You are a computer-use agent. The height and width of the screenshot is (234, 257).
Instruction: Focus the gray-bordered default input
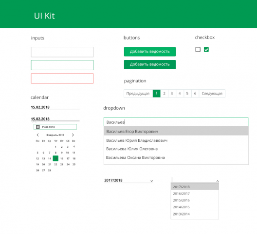pos(62,52)
